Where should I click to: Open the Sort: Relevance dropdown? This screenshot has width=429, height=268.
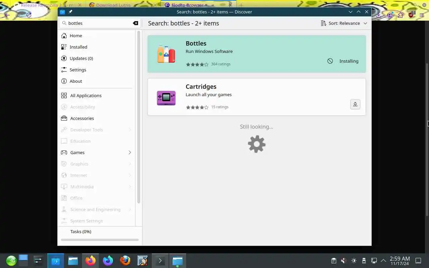pos(344,23)
